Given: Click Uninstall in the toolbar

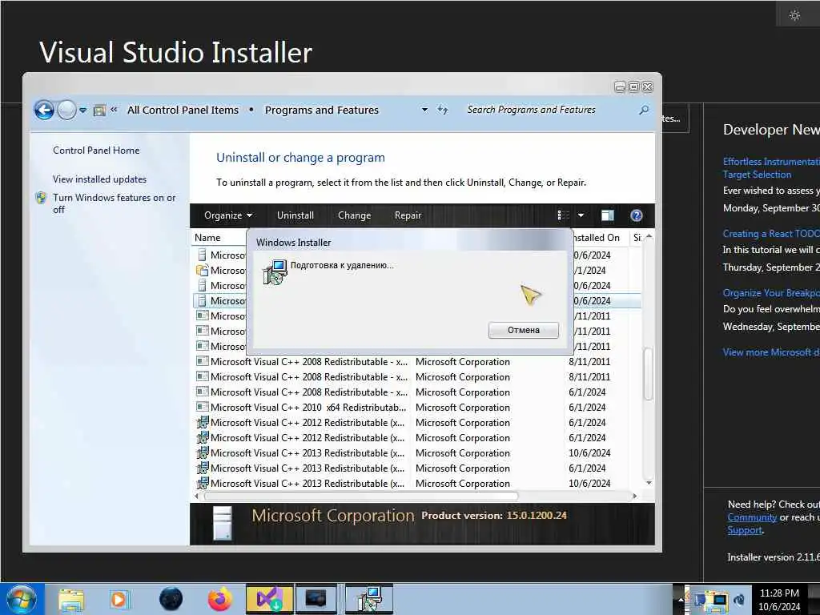Looking at the screenshot, I should [x=295, y=215].
